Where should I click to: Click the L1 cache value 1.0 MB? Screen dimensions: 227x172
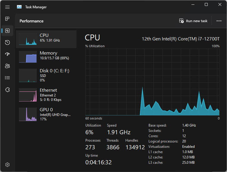tap(188, 152)
